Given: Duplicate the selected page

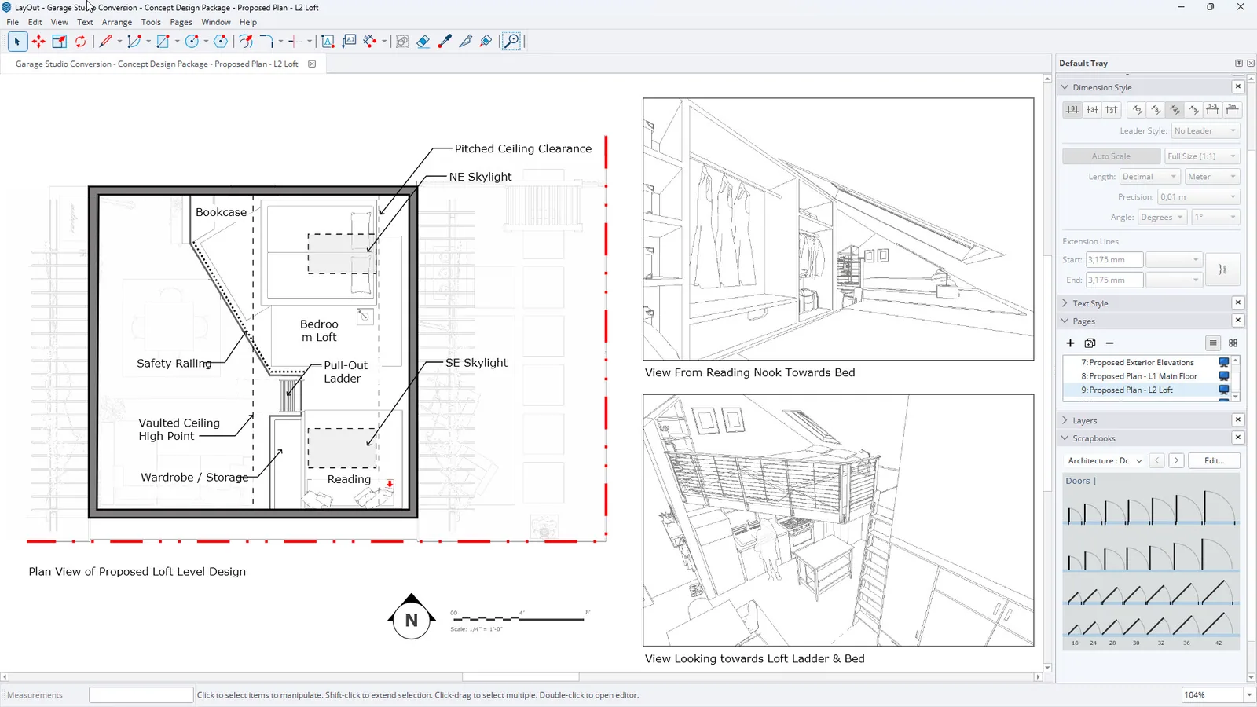Looking at the screenshot, I should pyautogui.click(x=1090, y=343).
